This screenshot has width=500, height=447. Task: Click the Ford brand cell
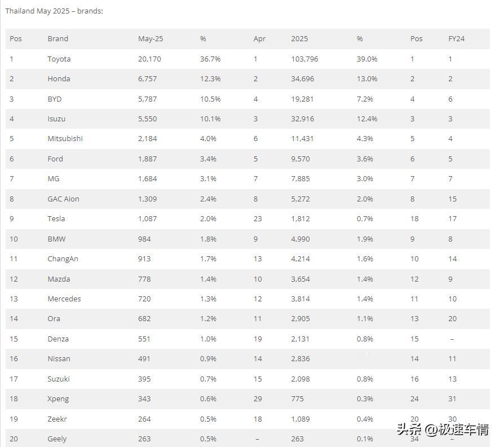[55, 159]
